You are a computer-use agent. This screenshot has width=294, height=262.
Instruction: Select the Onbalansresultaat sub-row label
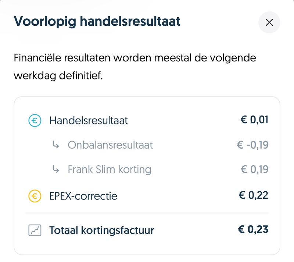[110, 145]
